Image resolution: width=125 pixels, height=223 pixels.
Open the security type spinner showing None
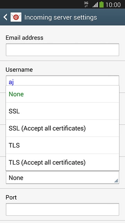pos(62,177)
